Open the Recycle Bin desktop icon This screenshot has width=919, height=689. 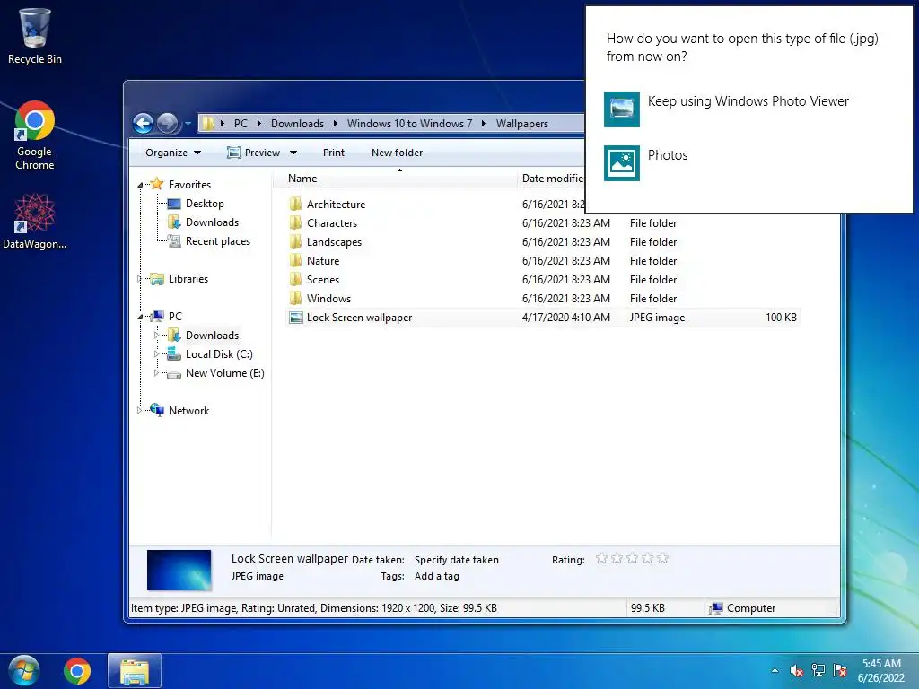click(35, 36)
